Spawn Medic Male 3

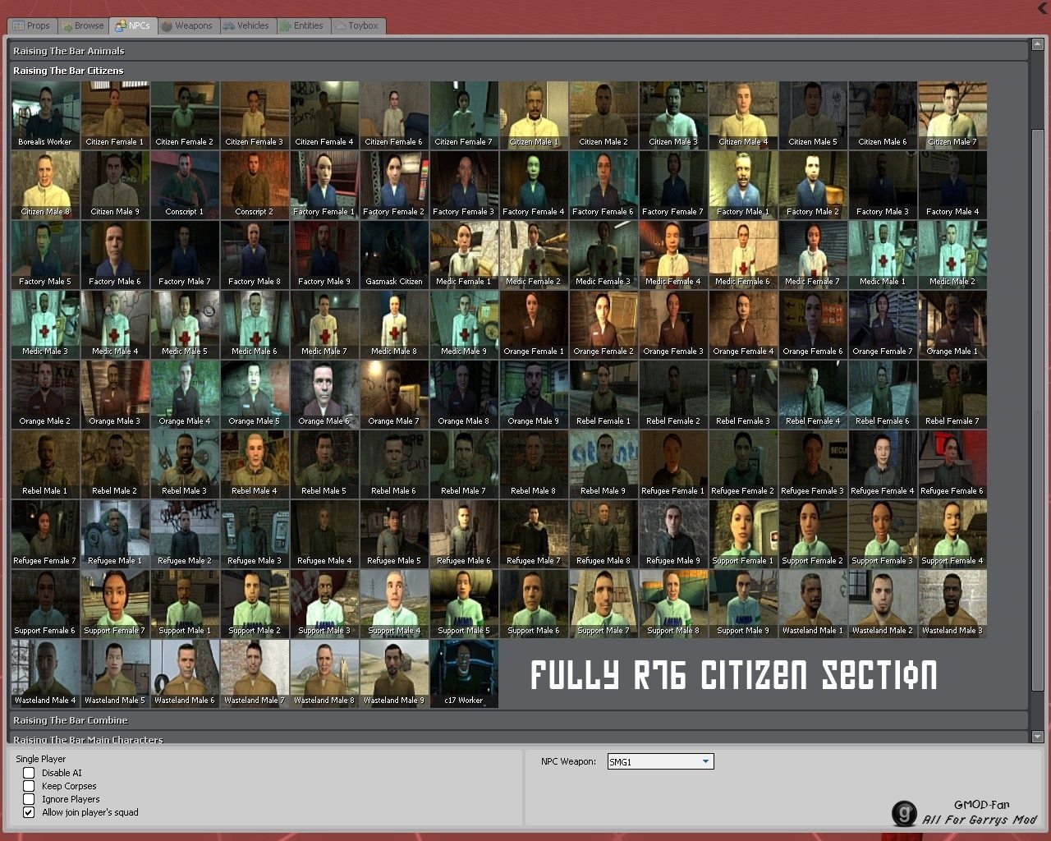click(45, 324)
